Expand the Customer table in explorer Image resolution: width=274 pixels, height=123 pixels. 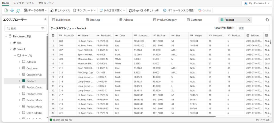pos(20,68)
